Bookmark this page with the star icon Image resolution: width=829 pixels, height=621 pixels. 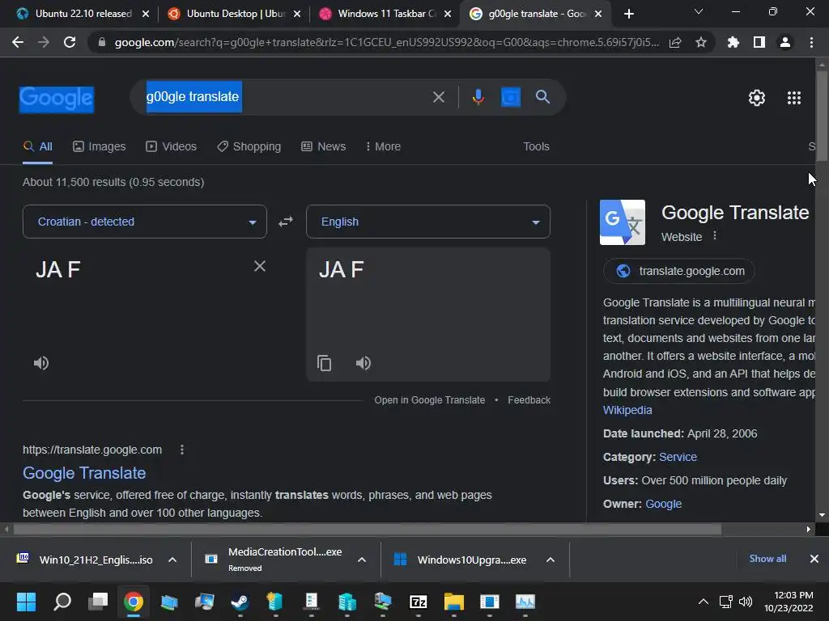pos(701,42)
